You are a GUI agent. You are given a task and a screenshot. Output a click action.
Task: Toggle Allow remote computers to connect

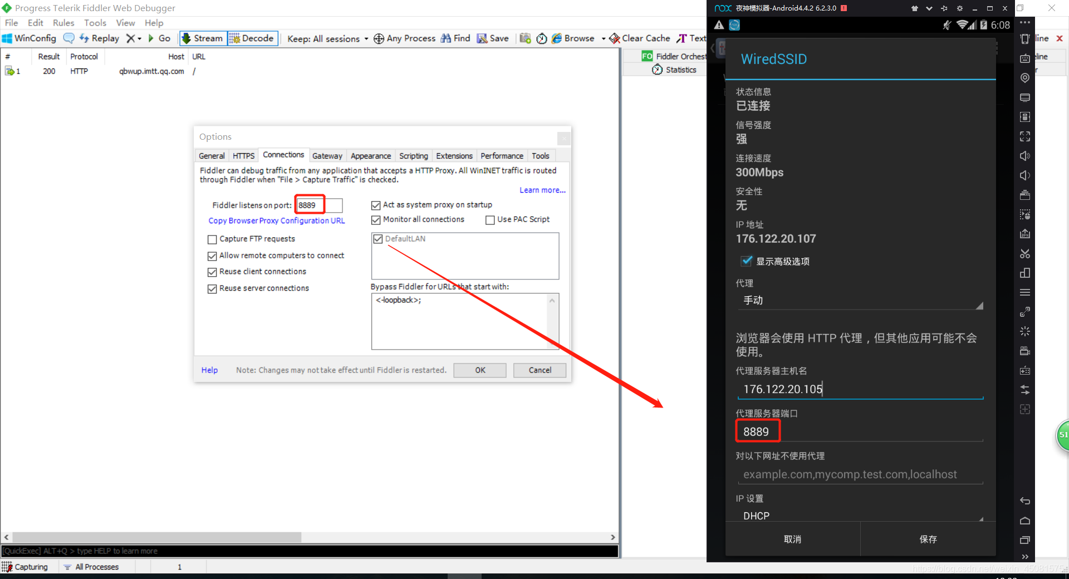click(x=212, y=256)
